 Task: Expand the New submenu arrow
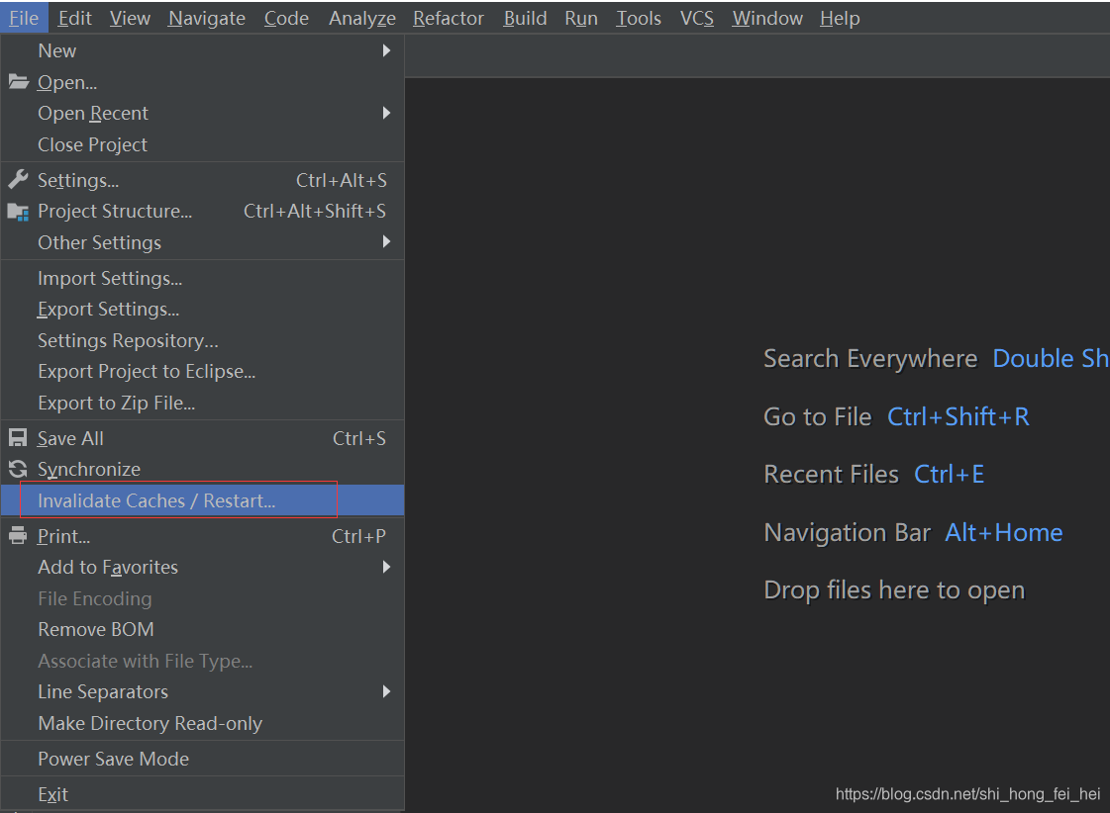pyautogui.click(x=386, y=50)
